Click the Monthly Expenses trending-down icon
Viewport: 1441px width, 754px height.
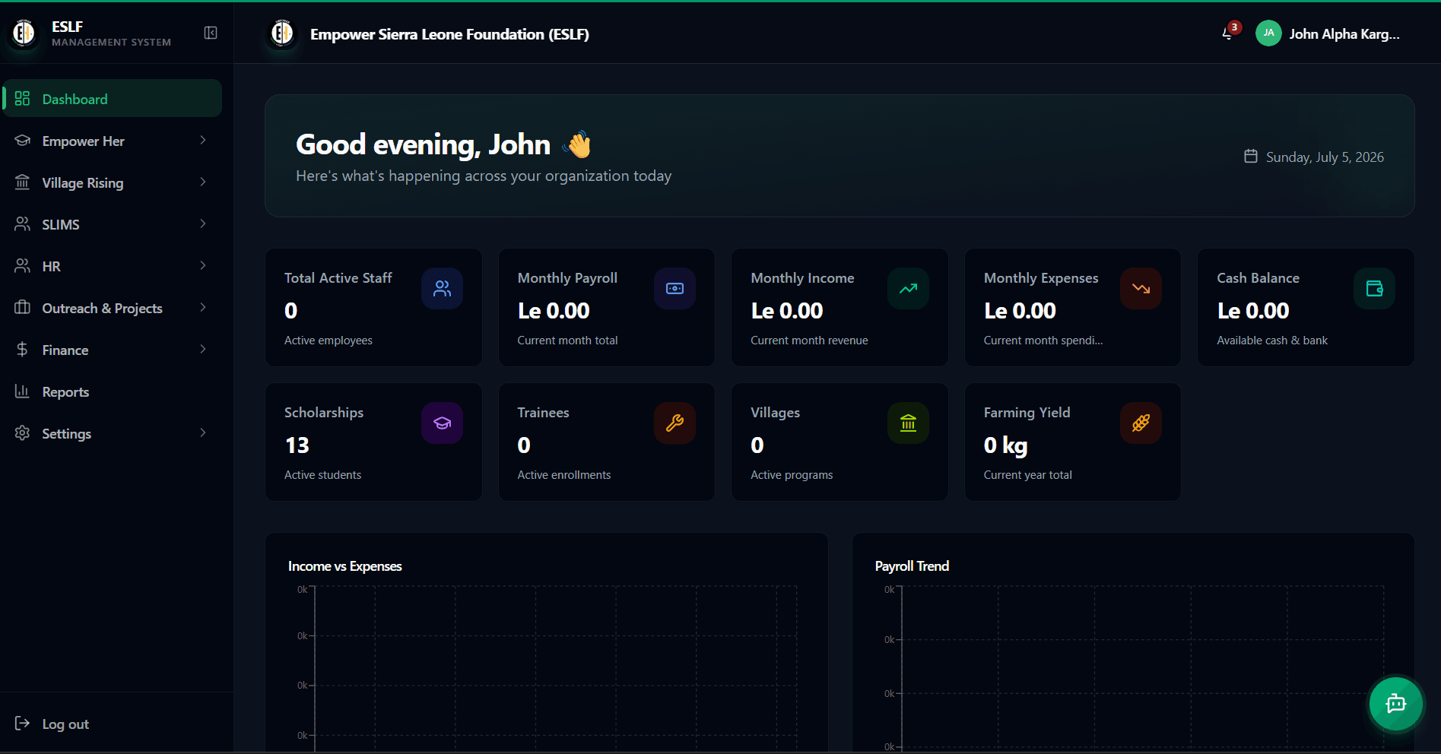click(x=1141, y=288)
